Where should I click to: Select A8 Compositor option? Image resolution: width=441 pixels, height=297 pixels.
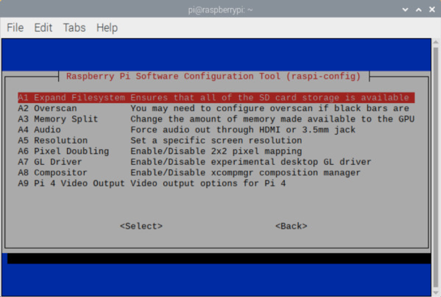click(x=216, y=172)
